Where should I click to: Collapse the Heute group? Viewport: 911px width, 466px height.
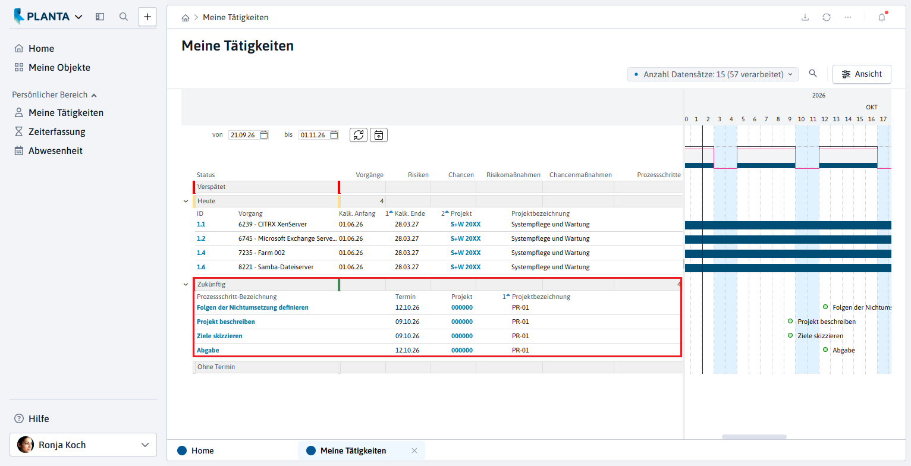pos(186,201)
